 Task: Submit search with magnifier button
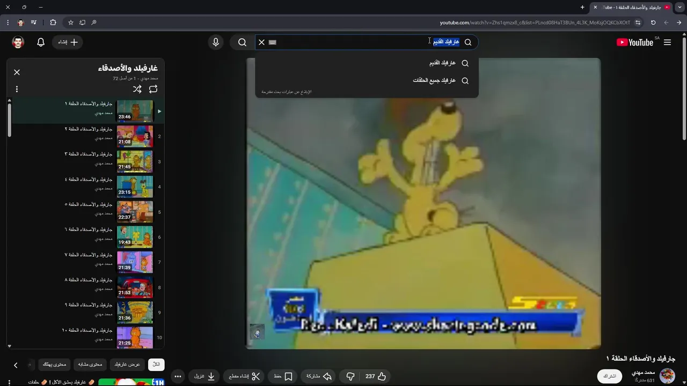[x=242, y=42]
